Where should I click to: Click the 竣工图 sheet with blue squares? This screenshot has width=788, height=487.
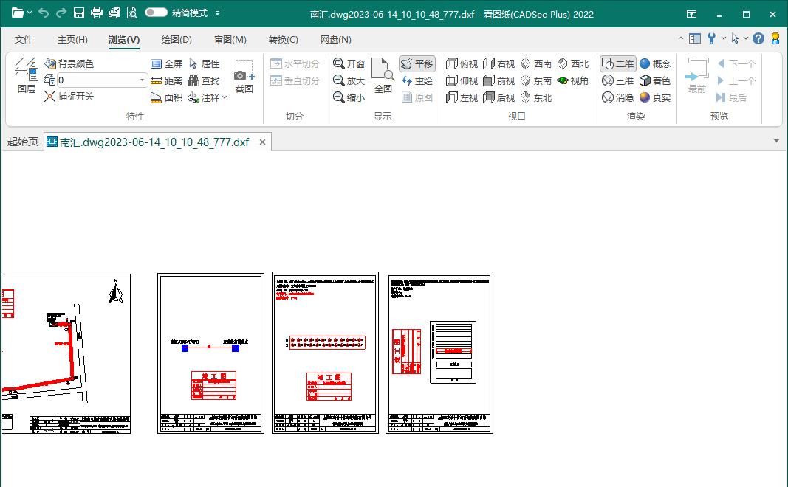[x=210, y=353]
